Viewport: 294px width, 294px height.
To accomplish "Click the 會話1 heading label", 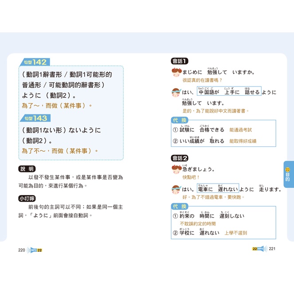I will (180, 61).
